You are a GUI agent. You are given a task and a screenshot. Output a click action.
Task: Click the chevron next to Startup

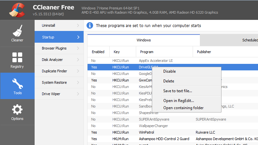(x=78, y=37)
